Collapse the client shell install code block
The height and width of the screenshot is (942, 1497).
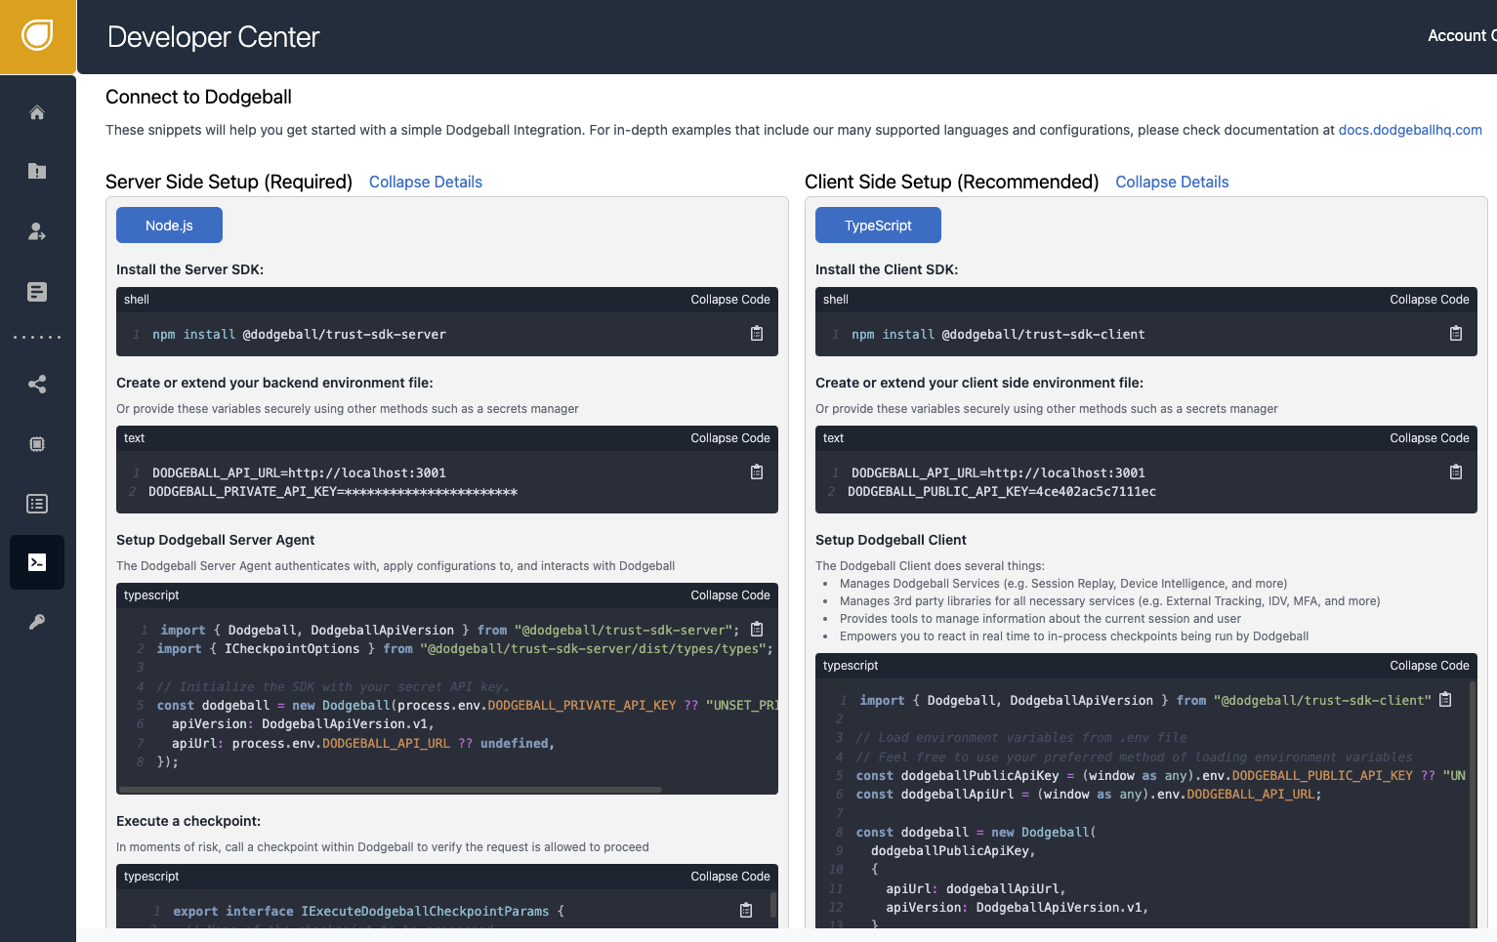1430,300
